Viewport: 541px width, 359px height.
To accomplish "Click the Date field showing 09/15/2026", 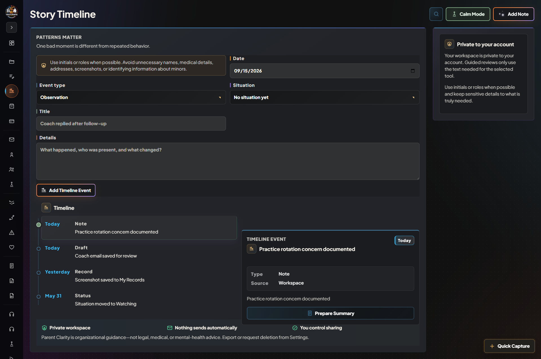I will (x=325, y=71).
